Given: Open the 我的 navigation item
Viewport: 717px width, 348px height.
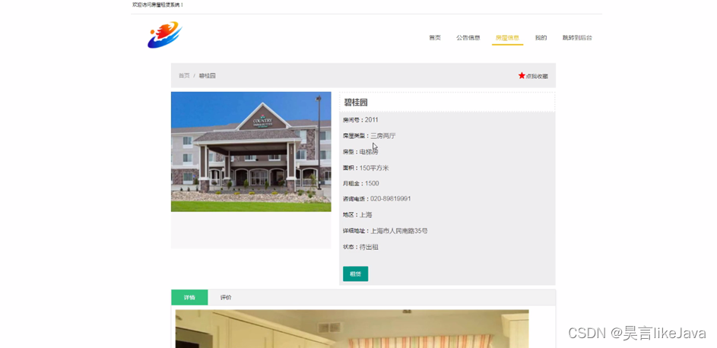Looking at the screenshot, I should coord(541,38).
